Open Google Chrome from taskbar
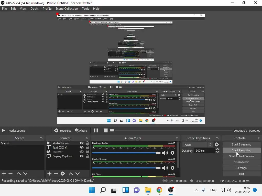 pos(159,190)
